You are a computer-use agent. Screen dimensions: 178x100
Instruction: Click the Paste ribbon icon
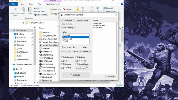pyautogui.click(x=30, y=9)
